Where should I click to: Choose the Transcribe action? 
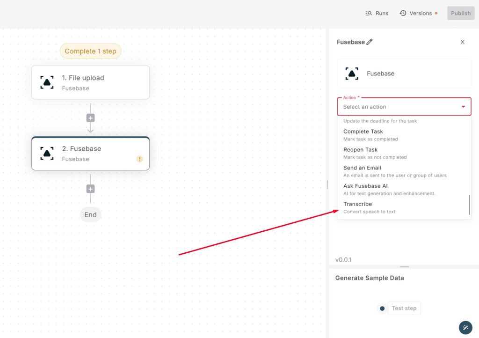point(404,207)
